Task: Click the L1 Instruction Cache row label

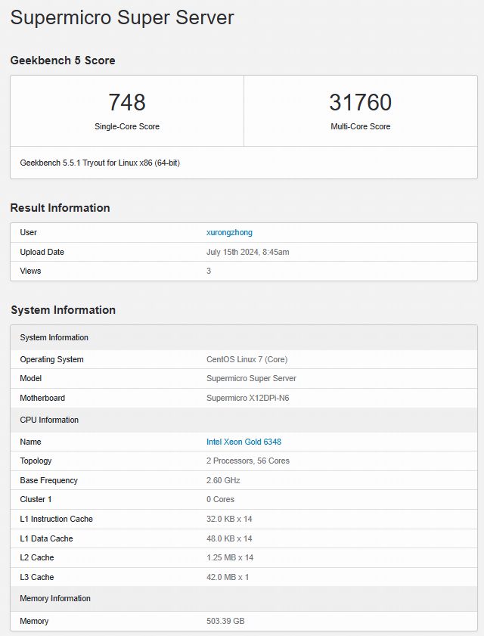Action: (56, 519)
